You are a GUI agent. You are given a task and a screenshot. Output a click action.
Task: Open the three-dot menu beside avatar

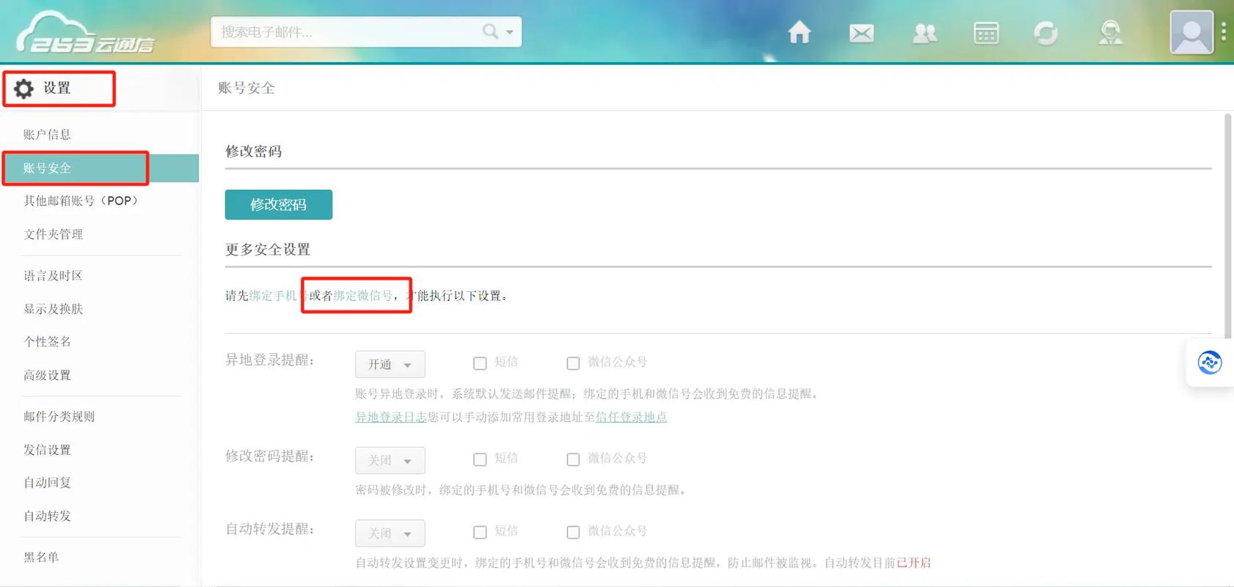point(1224,32)
